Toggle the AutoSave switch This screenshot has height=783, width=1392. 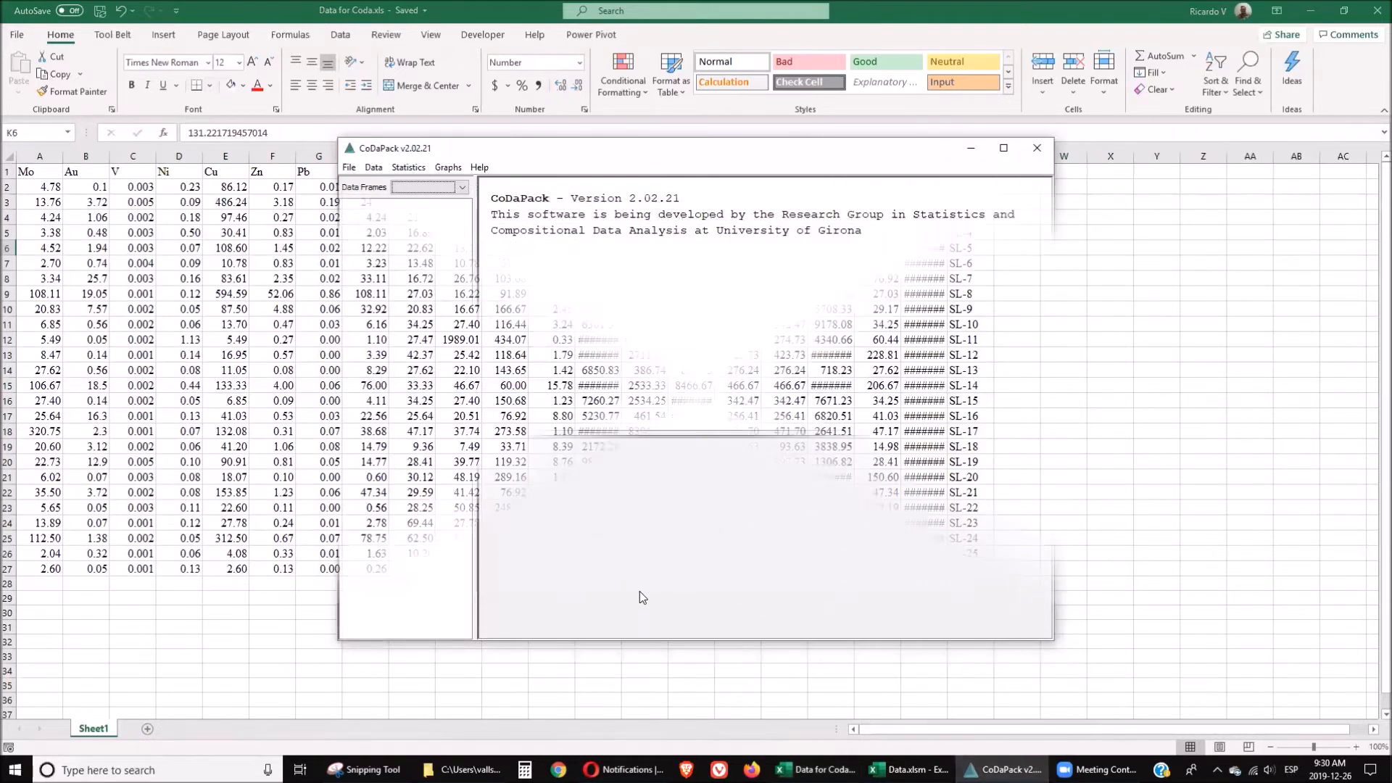(x=70, y=11)
